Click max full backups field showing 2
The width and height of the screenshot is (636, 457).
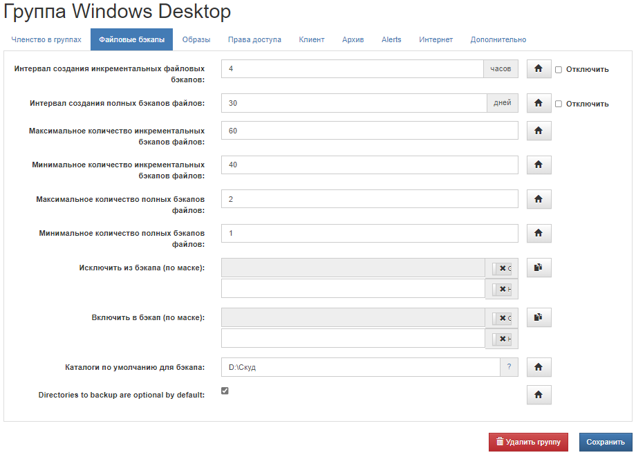(x=370, y=199)
